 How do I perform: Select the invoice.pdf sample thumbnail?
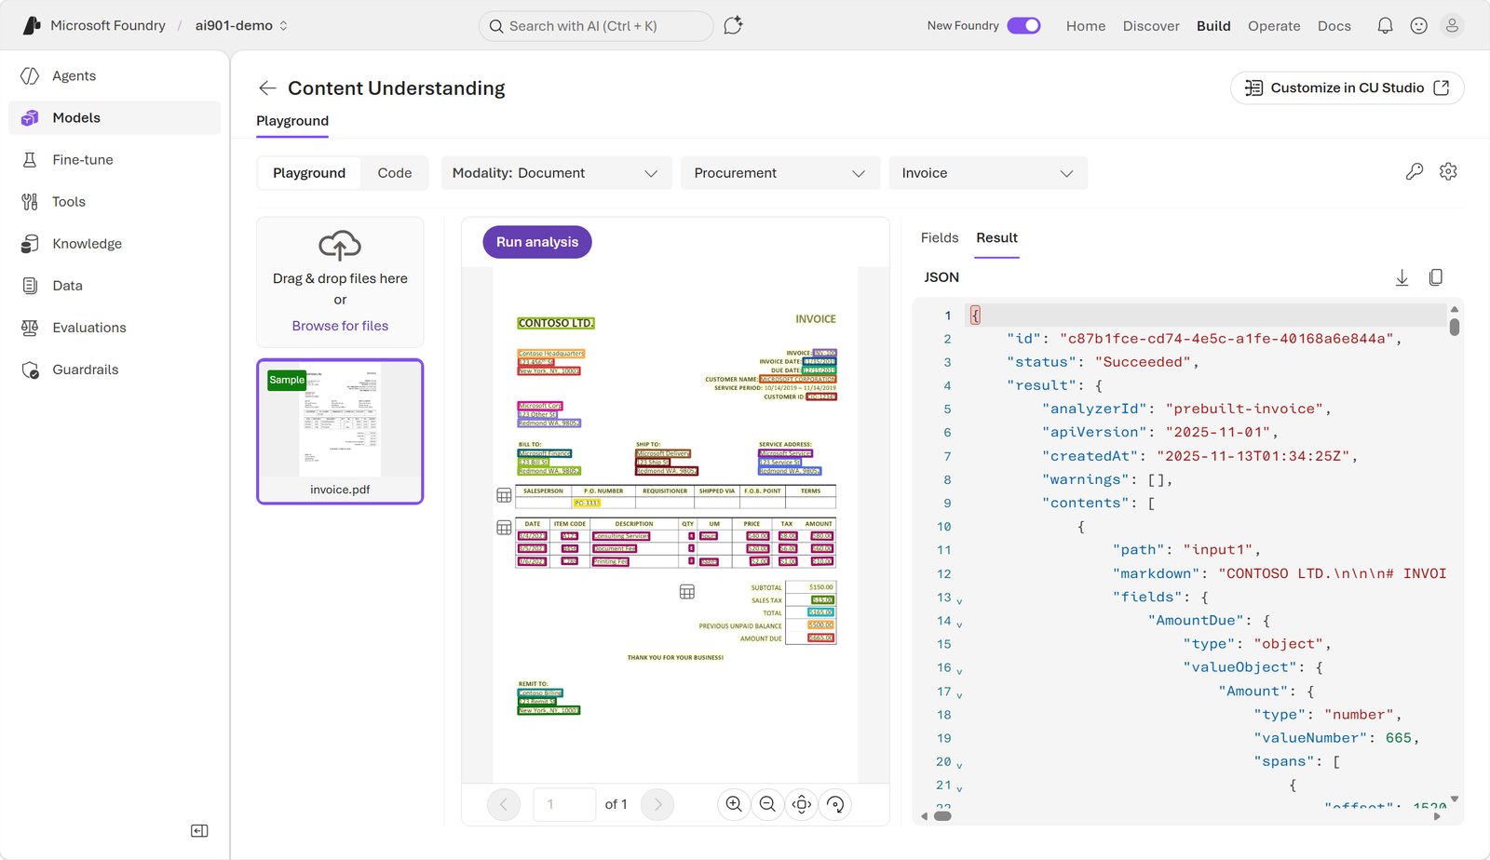click(x=340, y=432)
